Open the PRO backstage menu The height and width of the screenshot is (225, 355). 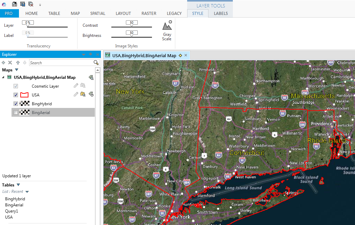tap(9, 13)
